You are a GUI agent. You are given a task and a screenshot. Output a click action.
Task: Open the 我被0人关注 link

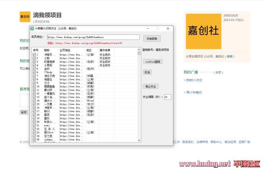click(194, 80)
